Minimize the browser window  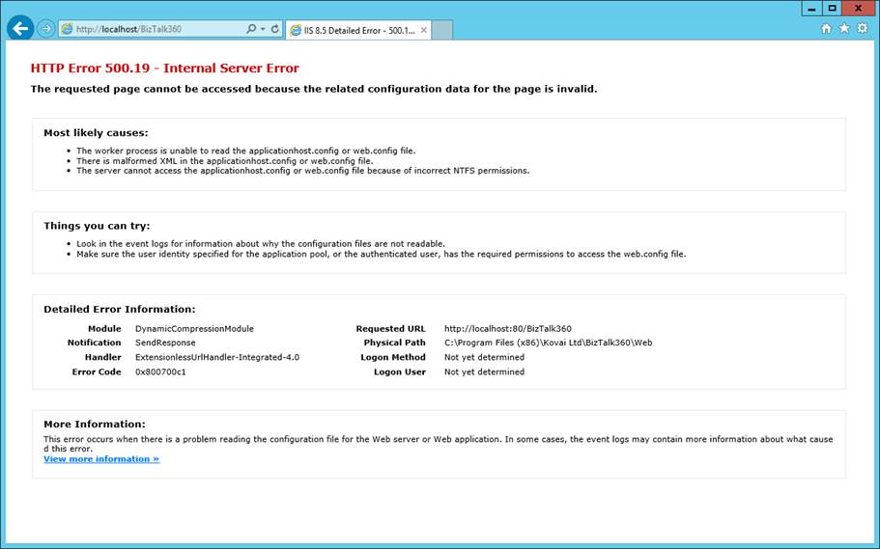click(x=812, y=8)
